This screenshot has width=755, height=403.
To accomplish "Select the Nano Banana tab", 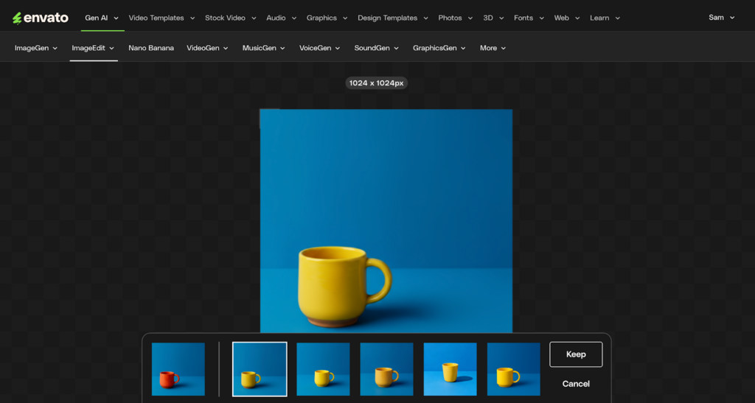I will point(151,48).
